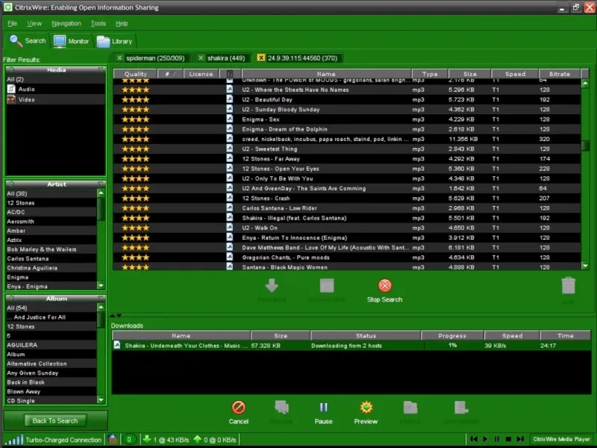The height and width of the screenshot is (448, 597).
Task: Click the results list scroll-up arrow
Action: [585, 83]
